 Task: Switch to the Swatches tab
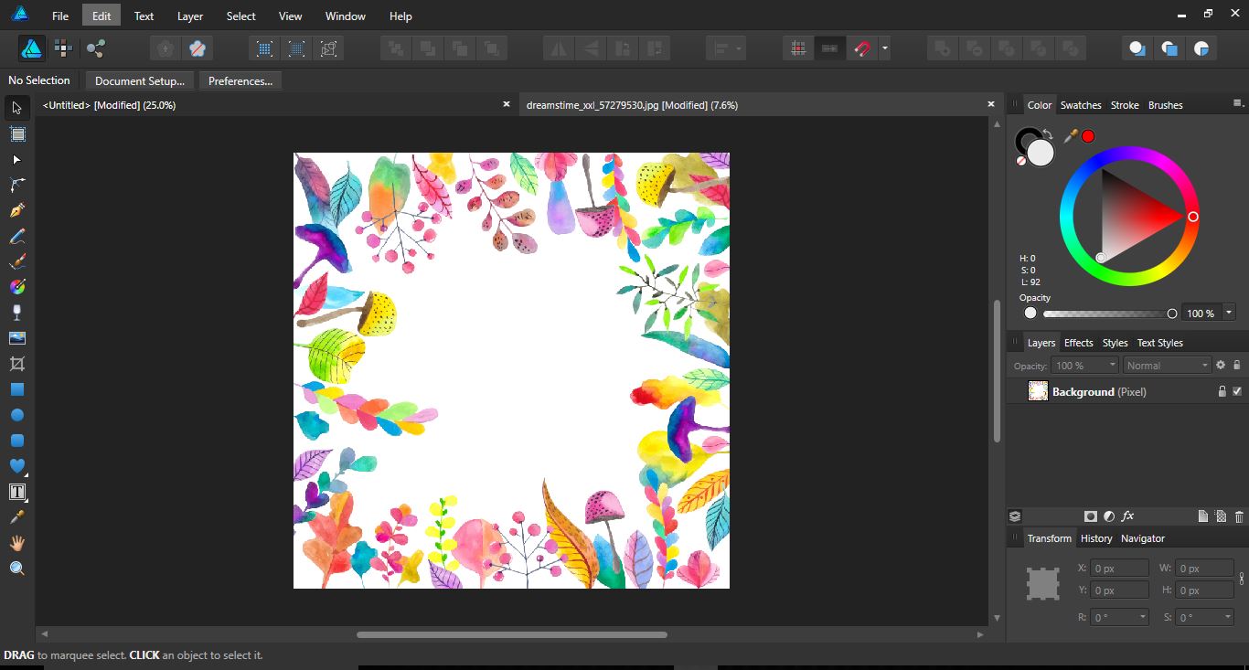(x=1081, y=104)
